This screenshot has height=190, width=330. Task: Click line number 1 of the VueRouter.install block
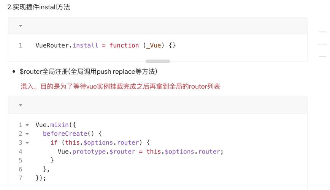(x=21, y=46)
